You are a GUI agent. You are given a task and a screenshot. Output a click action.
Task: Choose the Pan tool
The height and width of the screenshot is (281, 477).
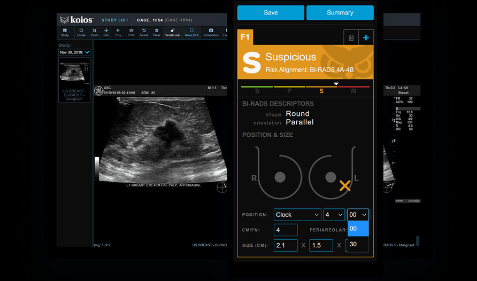106,32
